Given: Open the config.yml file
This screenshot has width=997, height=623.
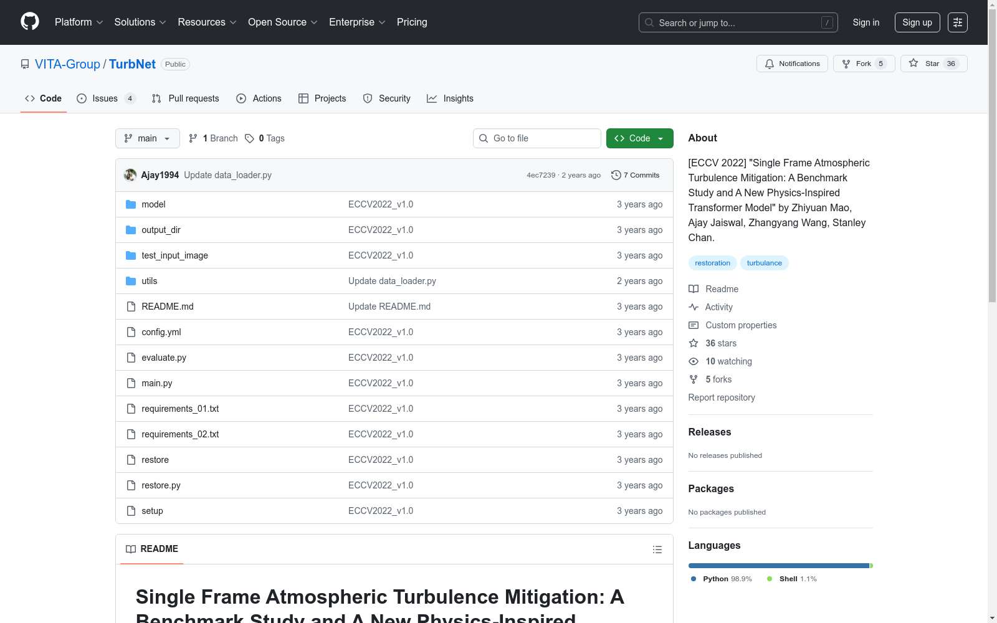Looking at the screenshot, I should pos(161,332).
